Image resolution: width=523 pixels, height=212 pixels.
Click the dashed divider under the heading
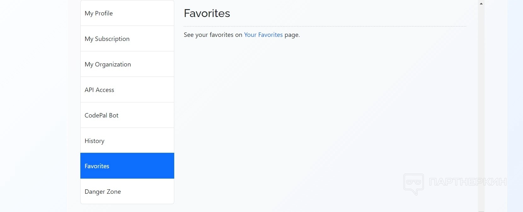pos(325,26)
